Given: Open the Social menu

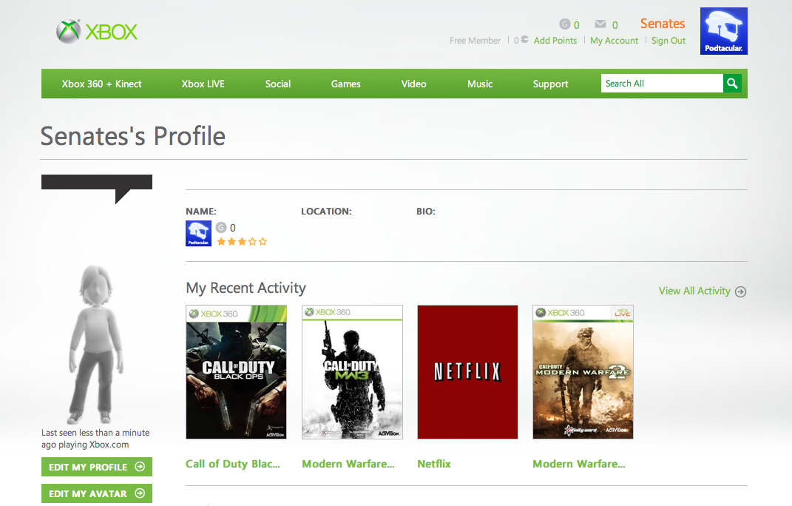Looking at the screenshot, I should pos(278,84).
